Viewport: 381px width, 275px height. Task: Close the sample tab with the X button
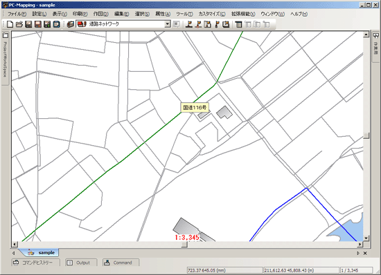pos(365,253)
